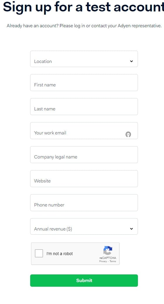164x304 pixels.
Task: Click the Sign up for a test account heading
Action: click(x=83, y=7)
